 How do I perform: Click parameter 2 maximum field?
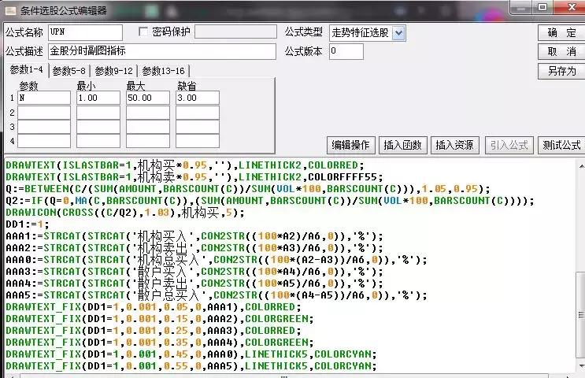point(148,113)
